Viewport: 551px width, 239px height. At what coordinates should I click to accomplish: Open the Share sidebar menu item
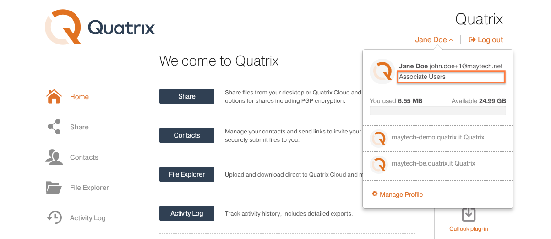click(79, 127)
